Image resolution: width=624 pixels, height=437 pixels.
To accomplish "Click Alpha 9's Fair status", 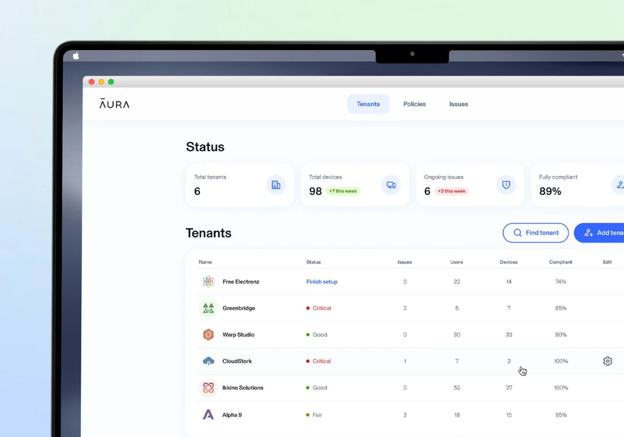I will tap(314, 415).
